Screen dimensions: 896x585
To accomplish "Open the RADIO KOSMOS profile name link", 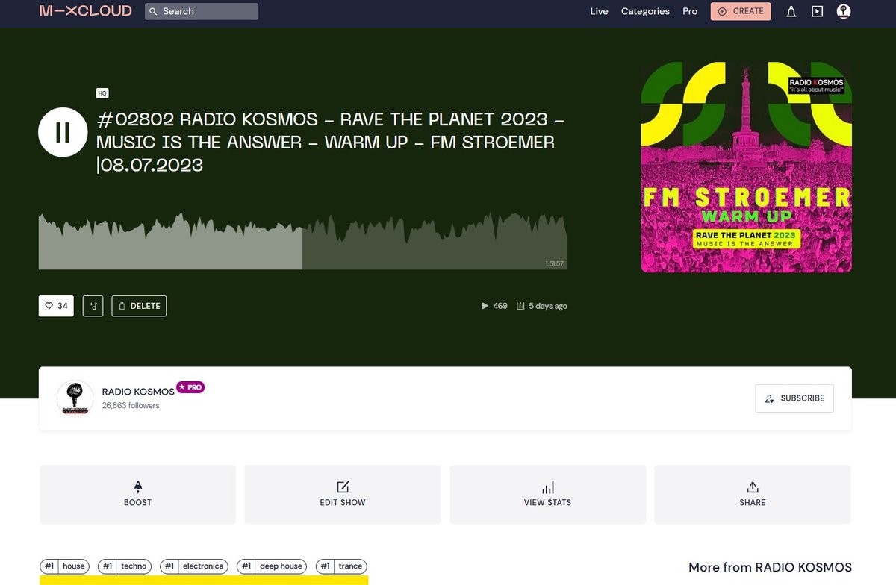I will (x=138, y=392).
